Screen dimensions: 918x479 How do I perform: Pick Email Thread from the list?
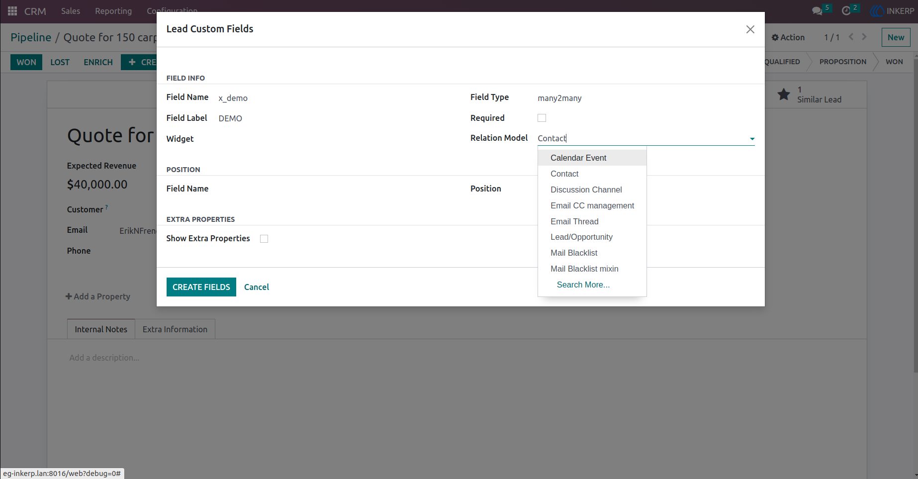click(x=592, y=221)
